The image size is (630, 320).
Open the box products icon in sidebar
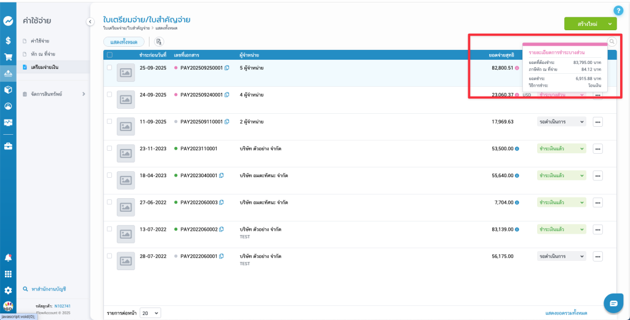pyautogui.click(x=8, y=90)
